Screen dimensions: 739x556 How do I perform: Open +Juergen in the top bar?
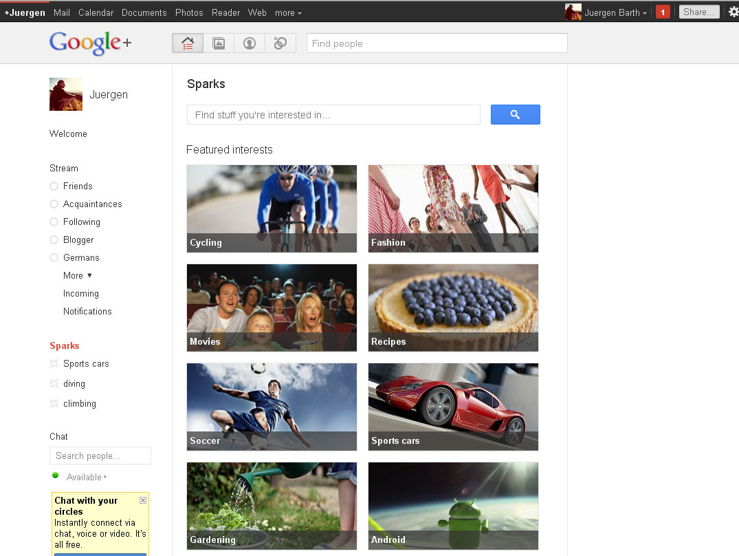[25, 13]
